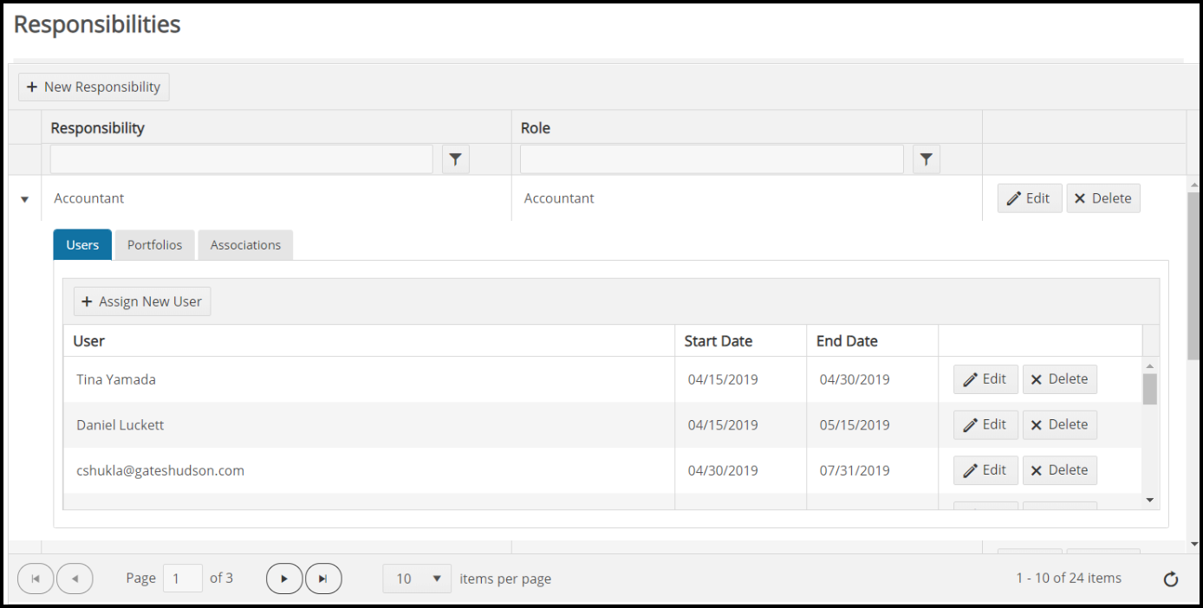
Task: Apply filter icon for Role column
Action: (x=927, y=159)
